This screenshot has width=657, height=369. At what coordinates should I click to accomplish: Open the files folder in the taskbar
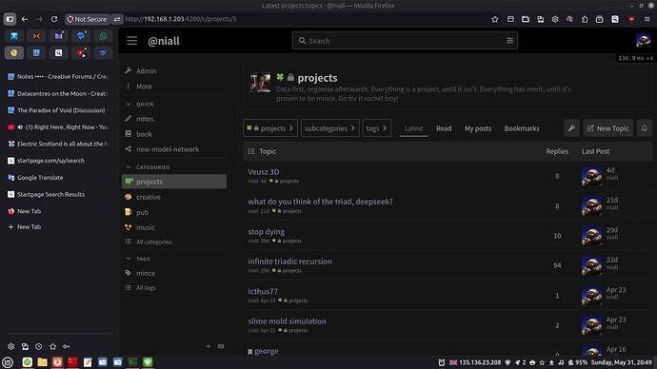(x=42, y=362)
